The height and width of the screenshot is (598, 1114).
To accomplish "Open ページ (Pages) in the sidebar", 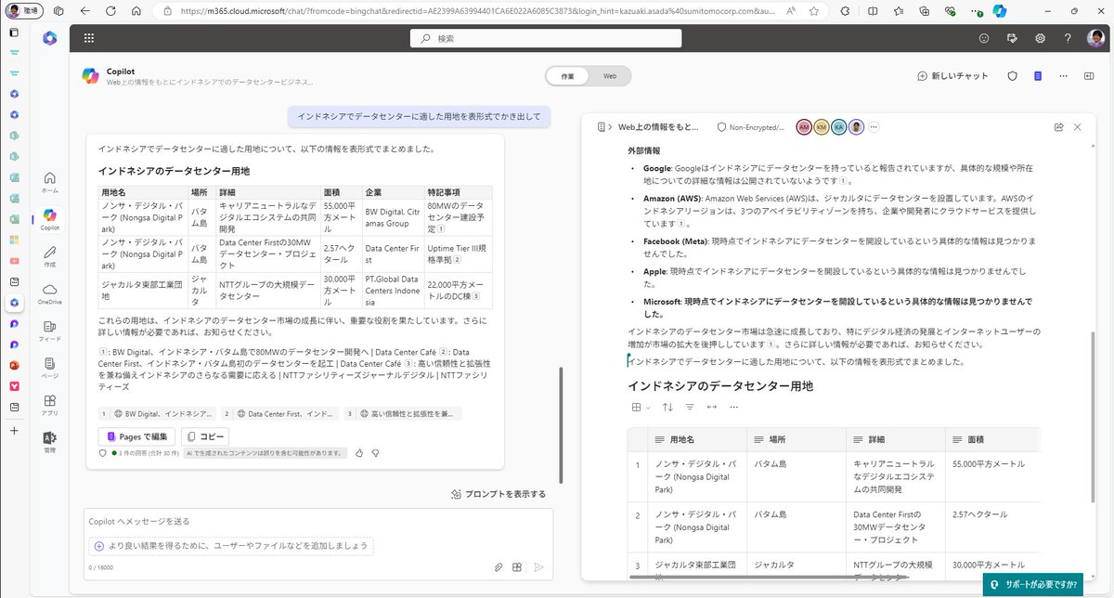I will (50, 369).
